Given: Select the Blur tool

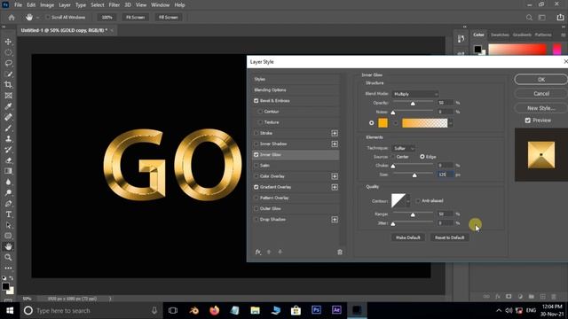Looking at the screenshot, I should click(x=8, y=182).
